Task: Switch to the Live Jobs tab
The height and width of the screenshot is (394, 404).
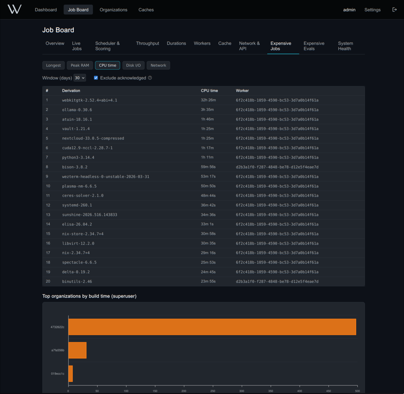Action: (x=77, y=46)
